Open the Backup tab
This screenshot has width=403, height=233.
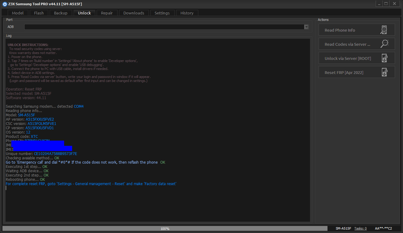61,13
